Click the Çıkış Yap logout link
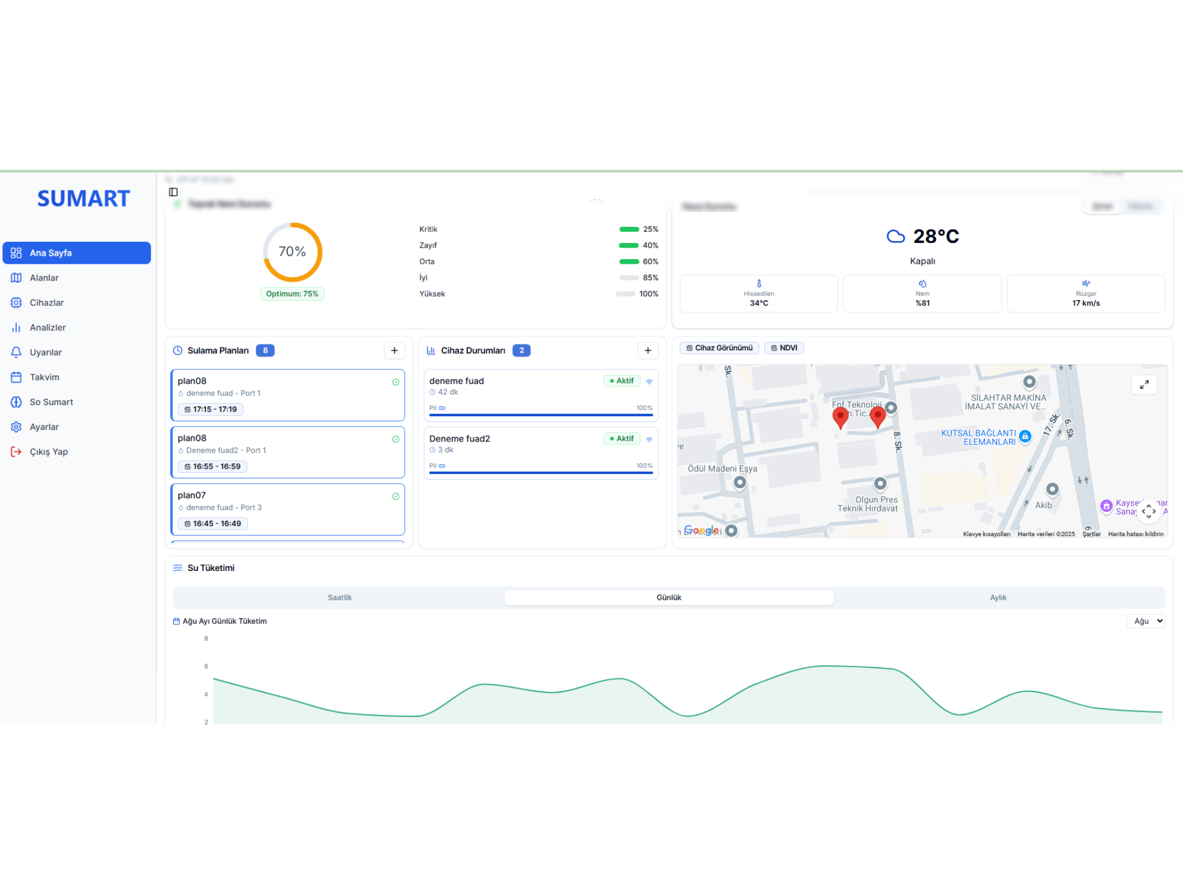The image size is (1183, 886). pos(49,451)
